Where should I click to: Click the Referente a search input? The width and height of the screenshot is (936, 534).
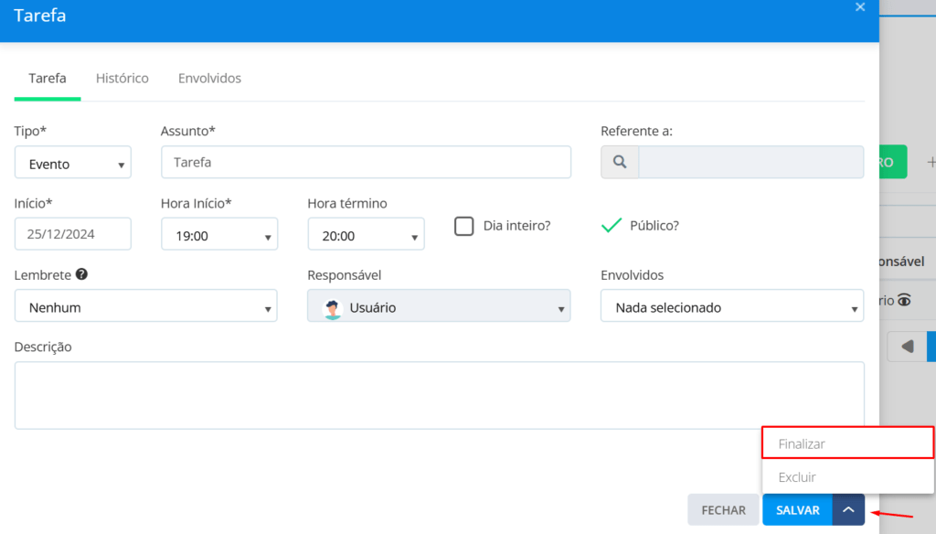pyautogui.click(x=751, y=162)
